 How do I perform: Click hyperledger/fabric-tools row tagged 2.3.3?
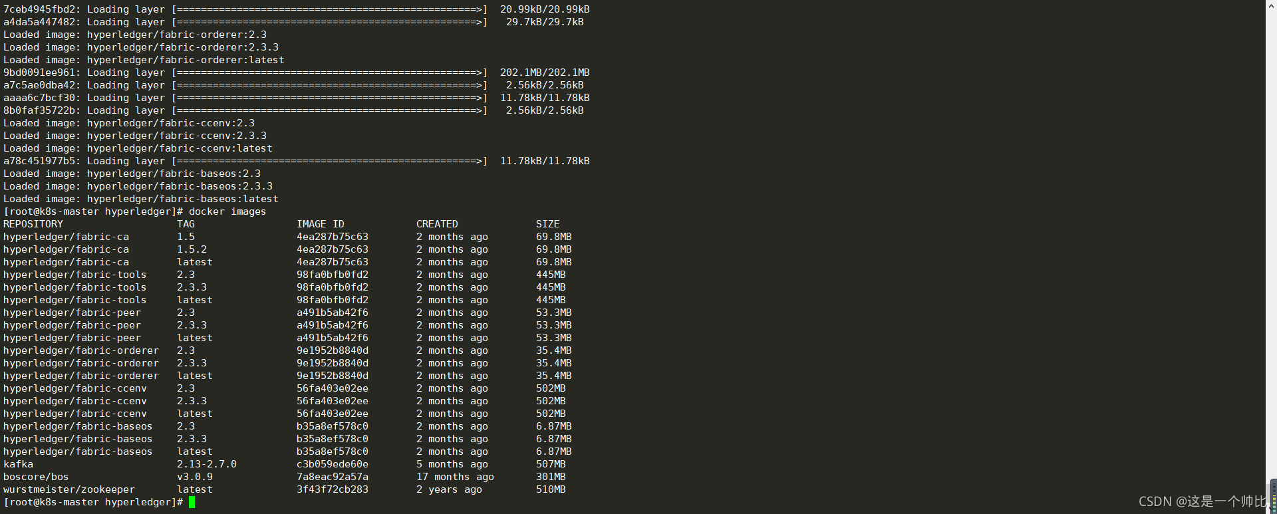point(285,287)
